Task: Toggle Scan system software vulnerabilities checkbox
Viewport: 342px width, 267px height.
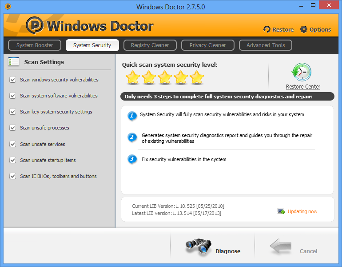Action: [12, 96]
